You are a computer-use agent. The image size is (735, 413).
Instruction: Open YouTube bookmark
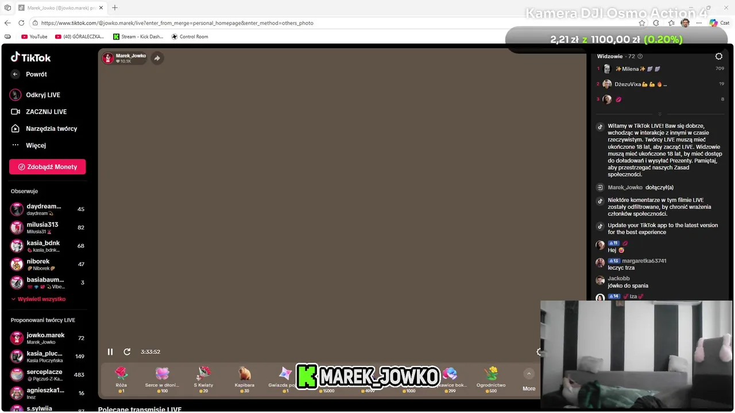pos(34,37)
